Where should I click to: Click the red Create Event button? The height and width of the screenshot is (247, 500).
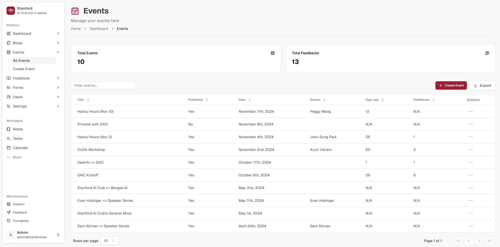(451, 85)
